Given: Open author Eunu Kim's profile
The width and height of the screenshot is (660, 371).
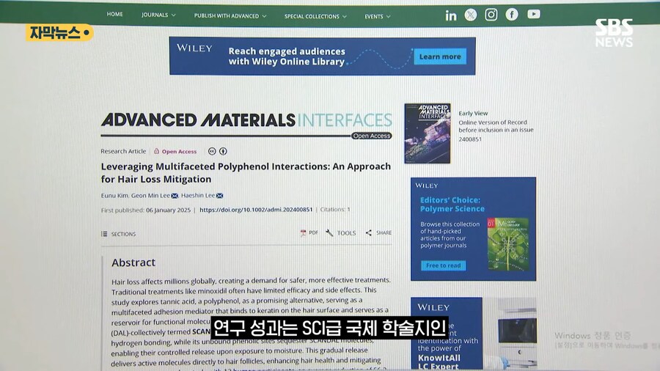Looking at the screenshot, I should (113, 196).
